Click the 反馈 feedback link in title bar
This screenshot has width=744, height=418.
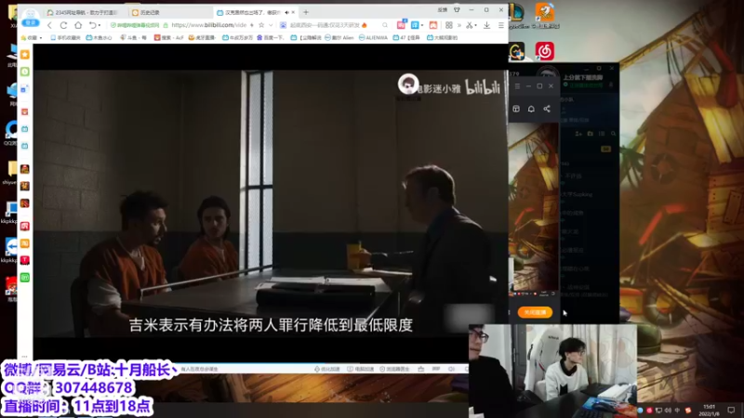[443, 10]
